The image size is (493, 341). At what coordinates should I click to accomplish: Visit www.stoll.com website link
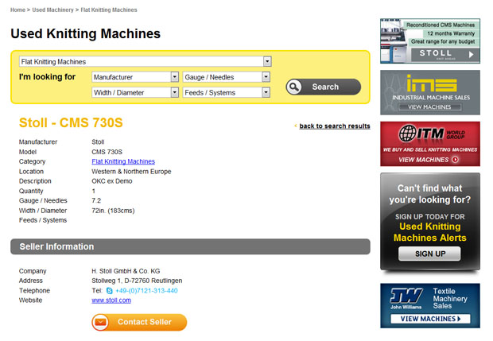111,300
